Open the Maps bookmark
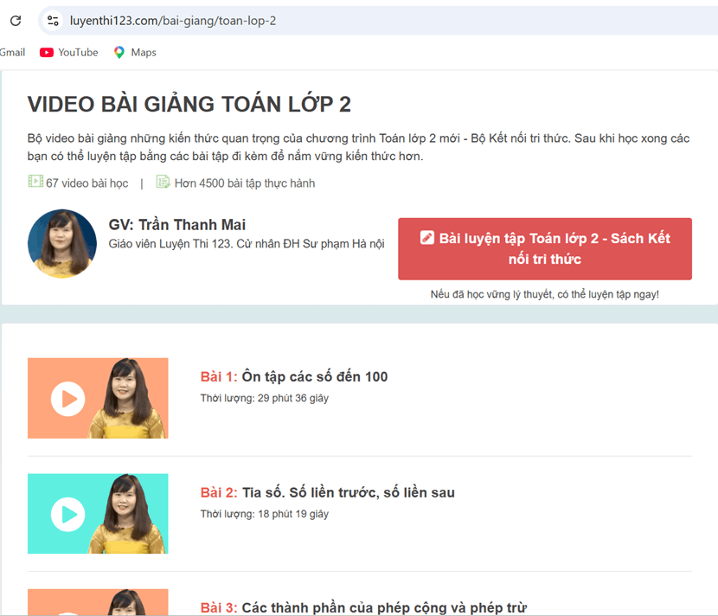The height and width of the screenshot is (616, 718). (x=135, y=52)
